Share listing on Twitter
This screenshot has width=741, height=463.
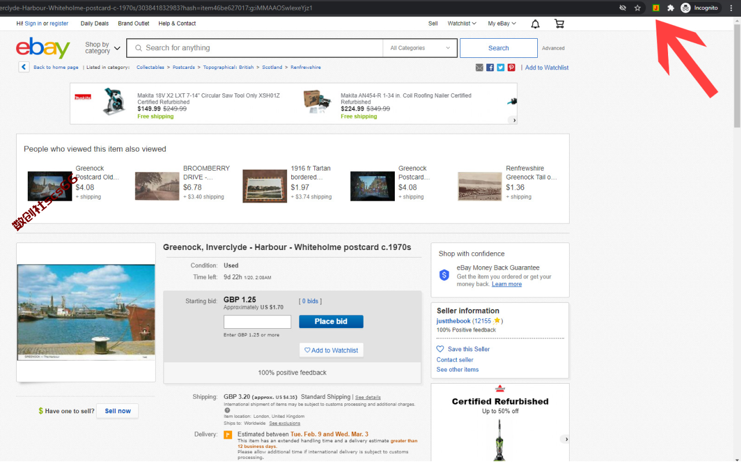click(x=501, y=68)
